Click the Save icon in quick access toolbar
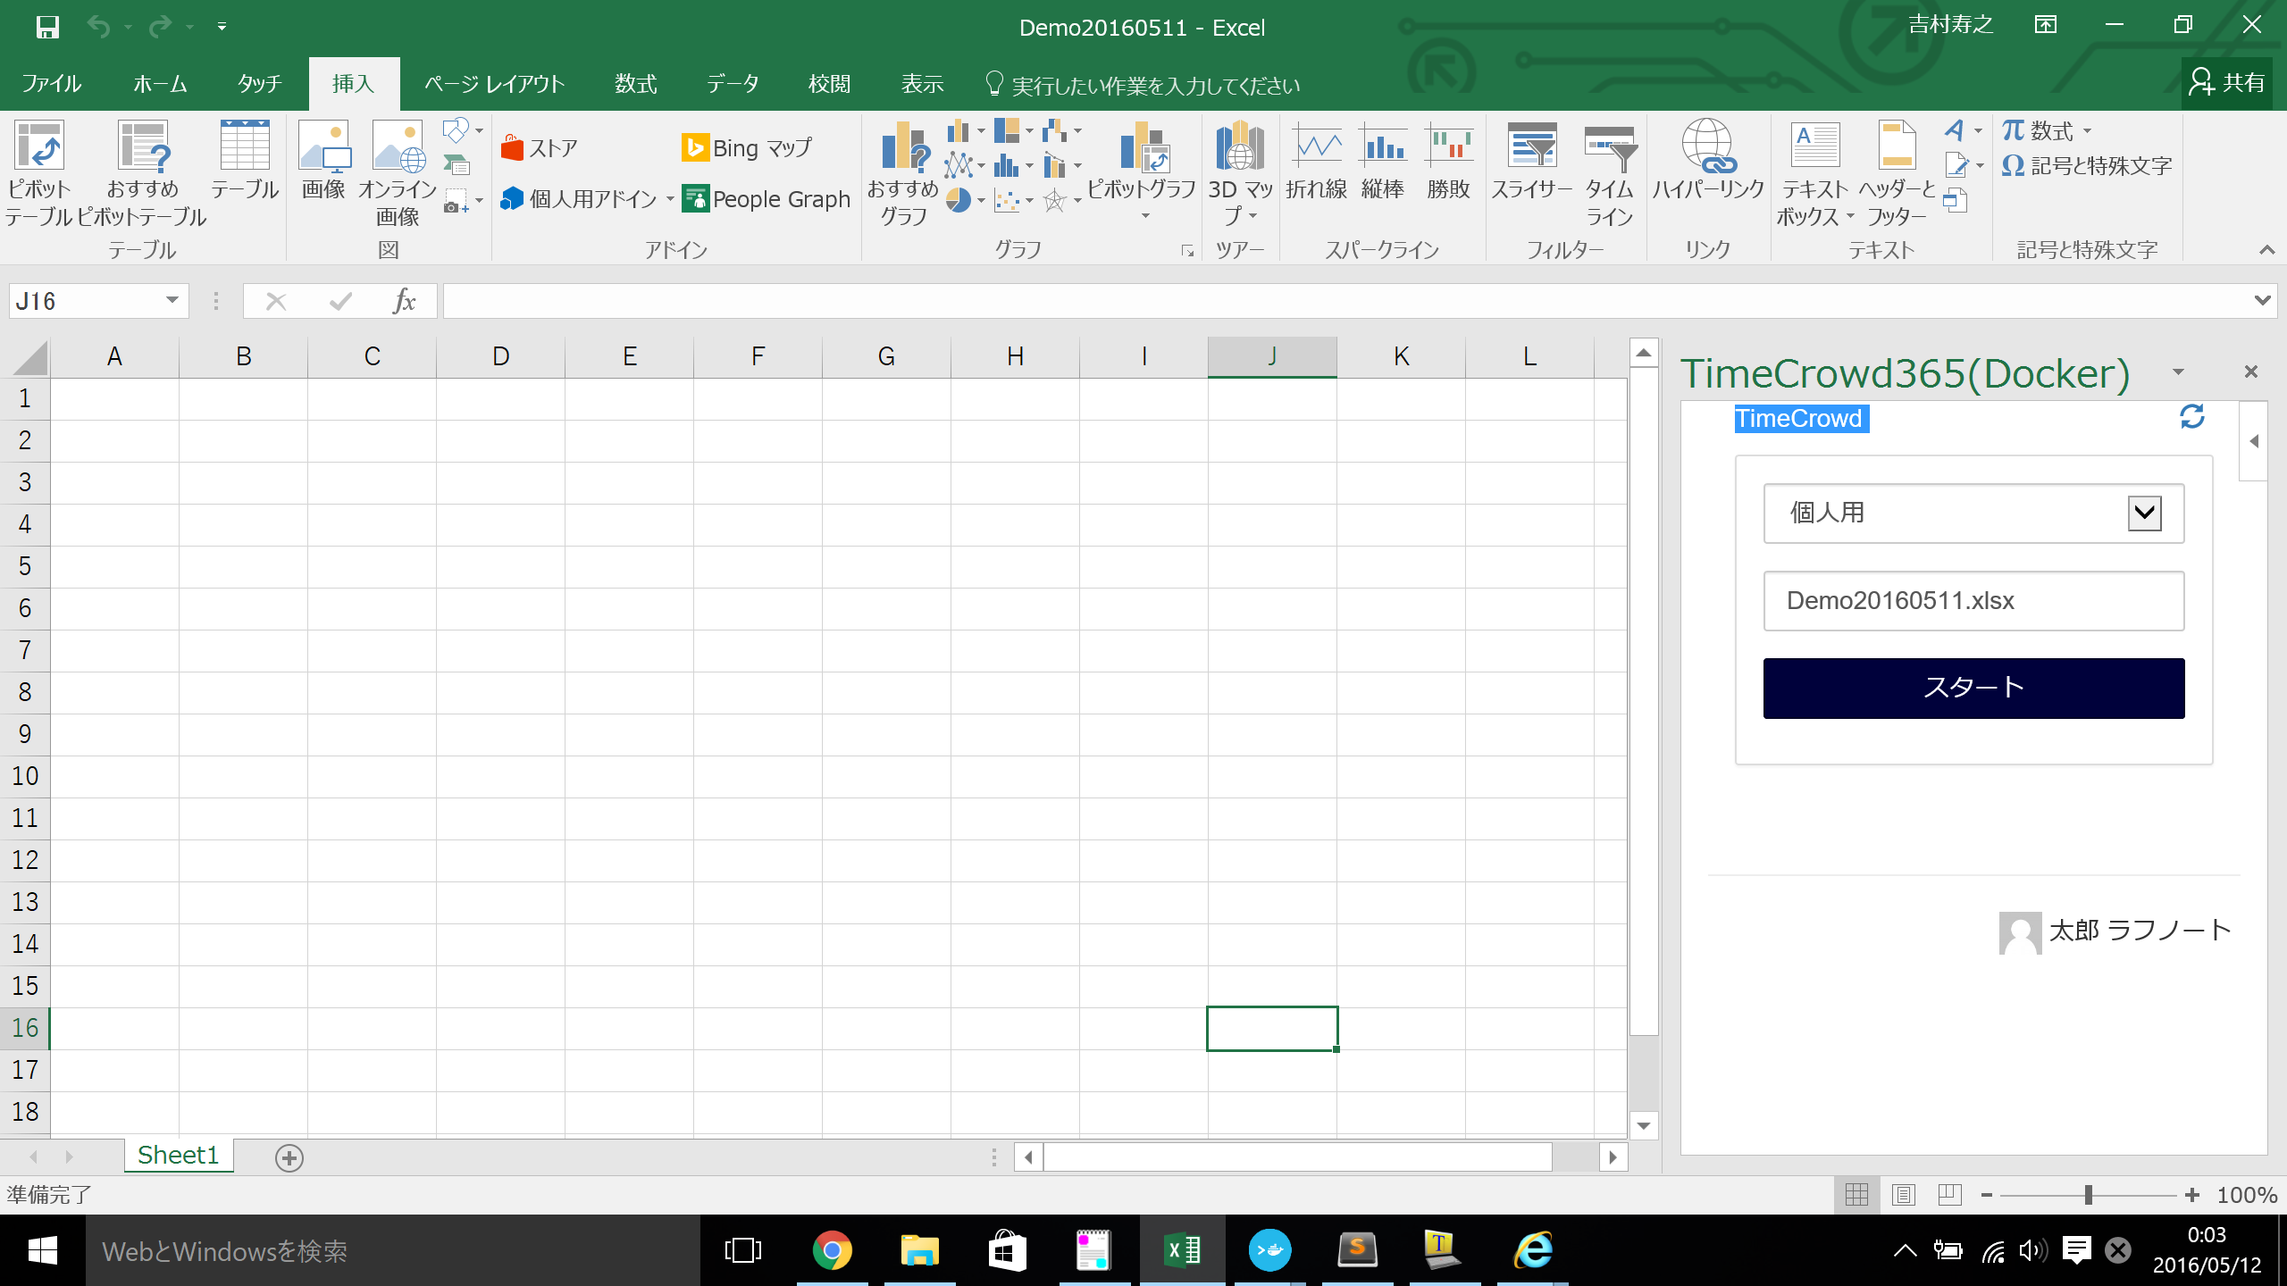 coord(47,27)
